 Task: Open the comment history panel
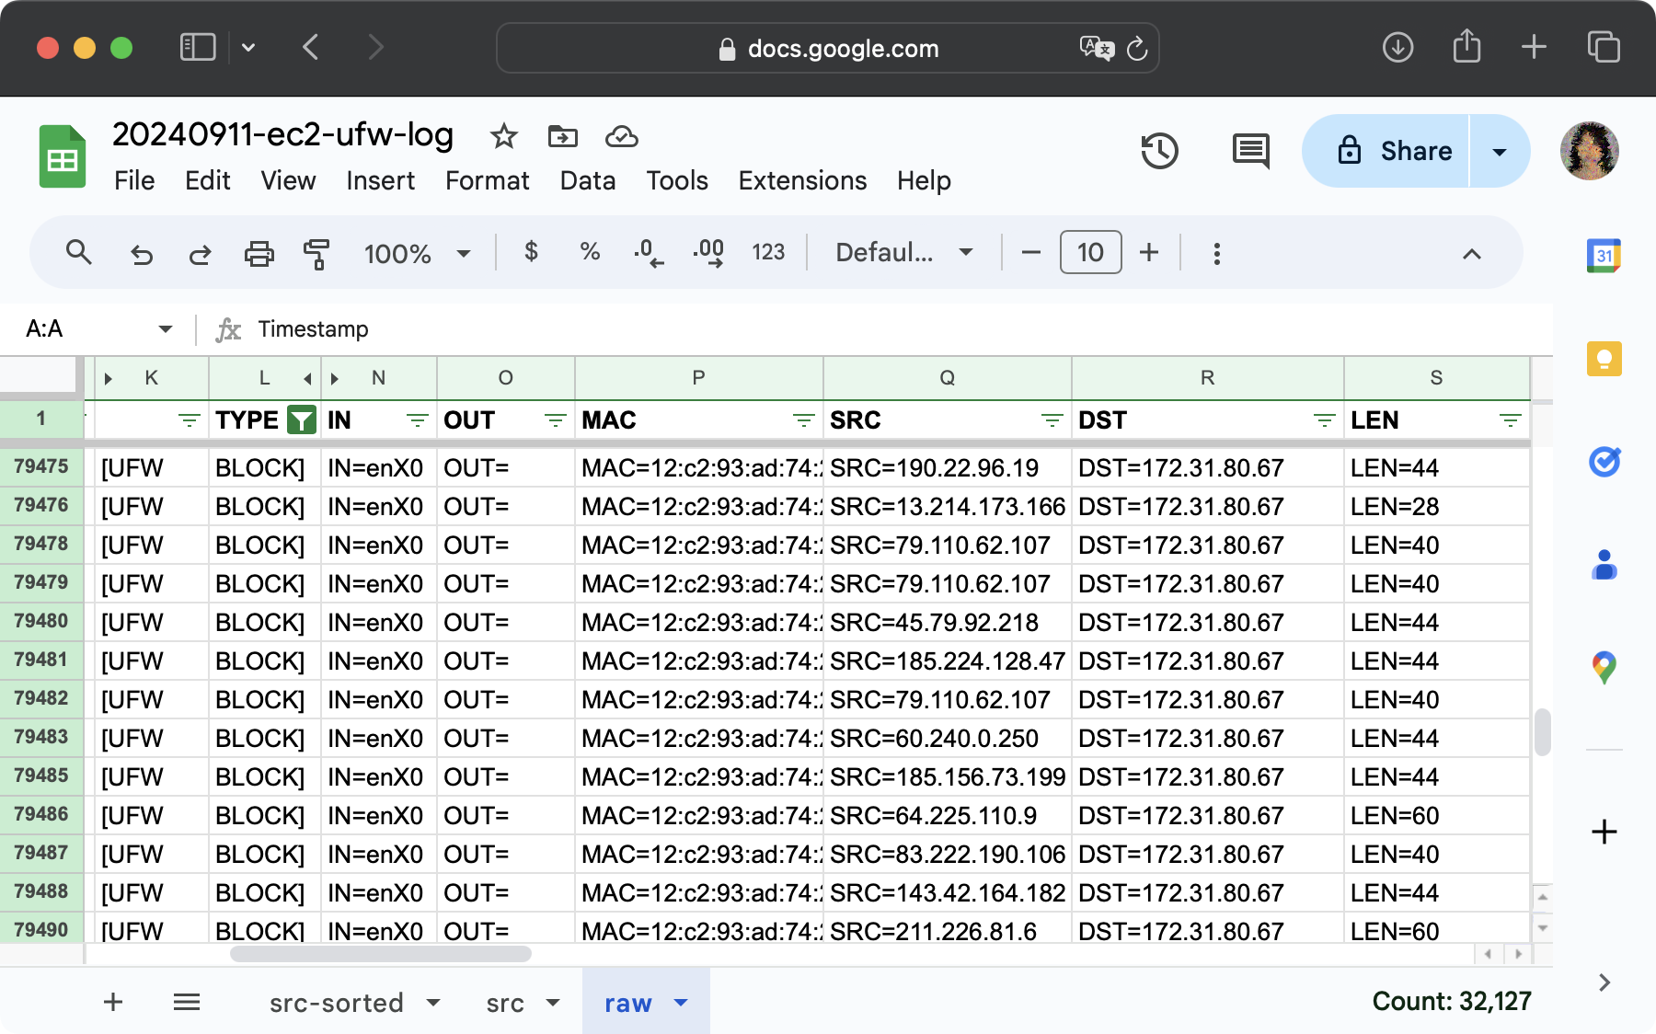pos(1250,151)
